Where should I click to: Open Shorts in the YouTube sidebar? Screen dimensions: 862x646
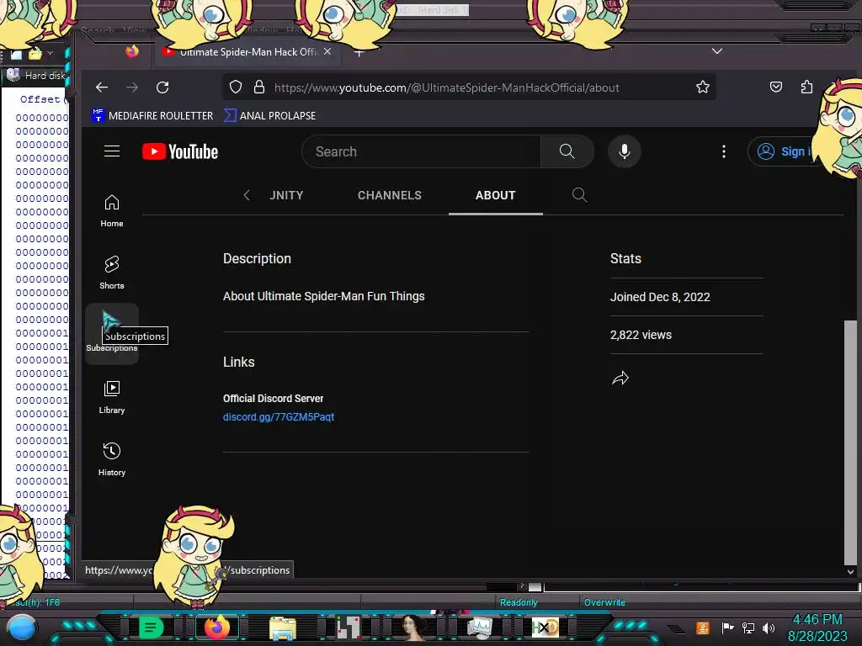point(112,273)
